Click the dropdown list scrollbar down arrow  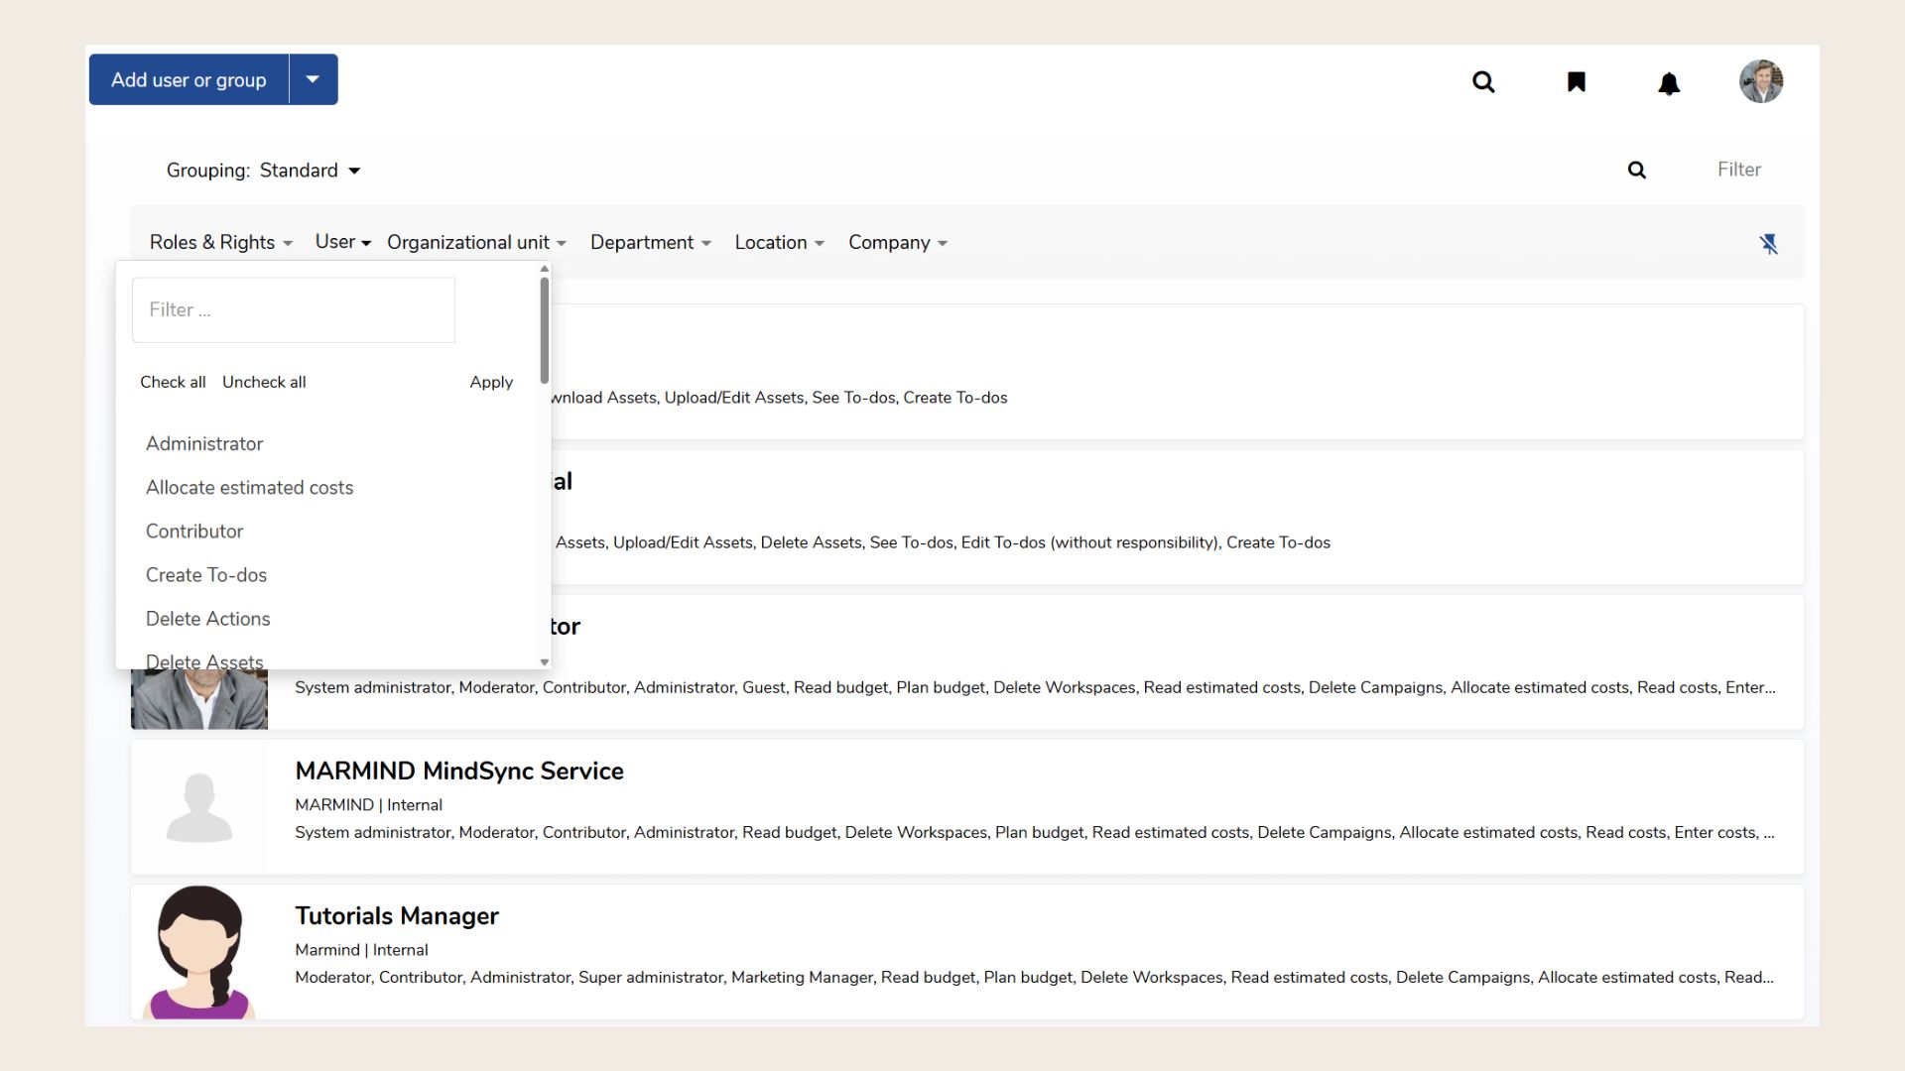click(x=545, y=662)
